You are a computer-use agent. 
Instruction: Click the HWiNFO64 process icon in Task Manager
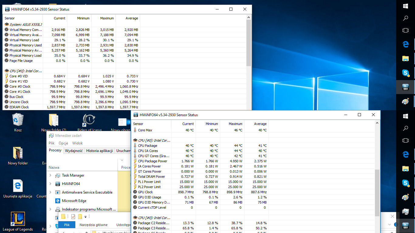[x=57, y=184]
